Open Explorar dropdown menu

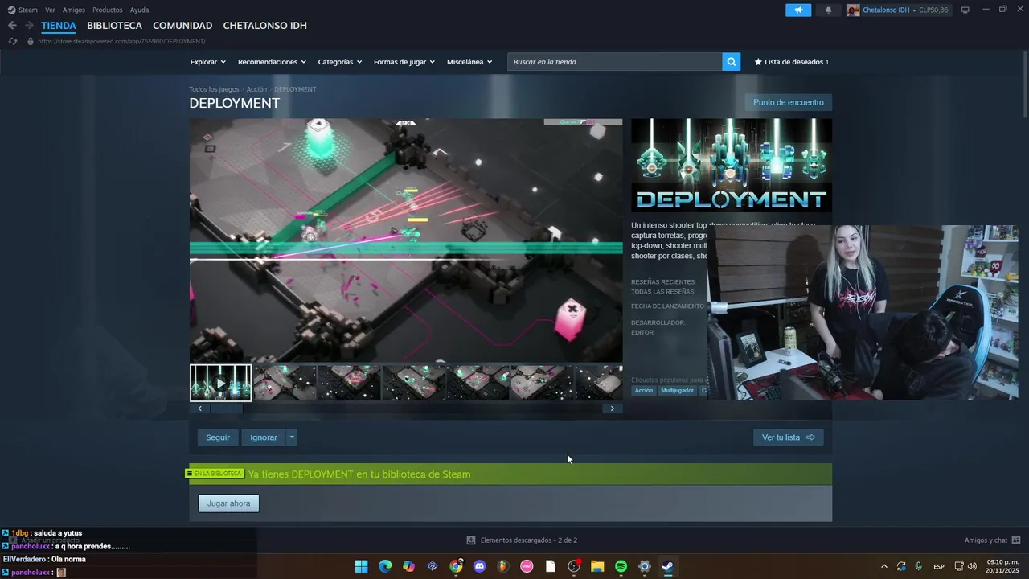[x=207, y=62]
